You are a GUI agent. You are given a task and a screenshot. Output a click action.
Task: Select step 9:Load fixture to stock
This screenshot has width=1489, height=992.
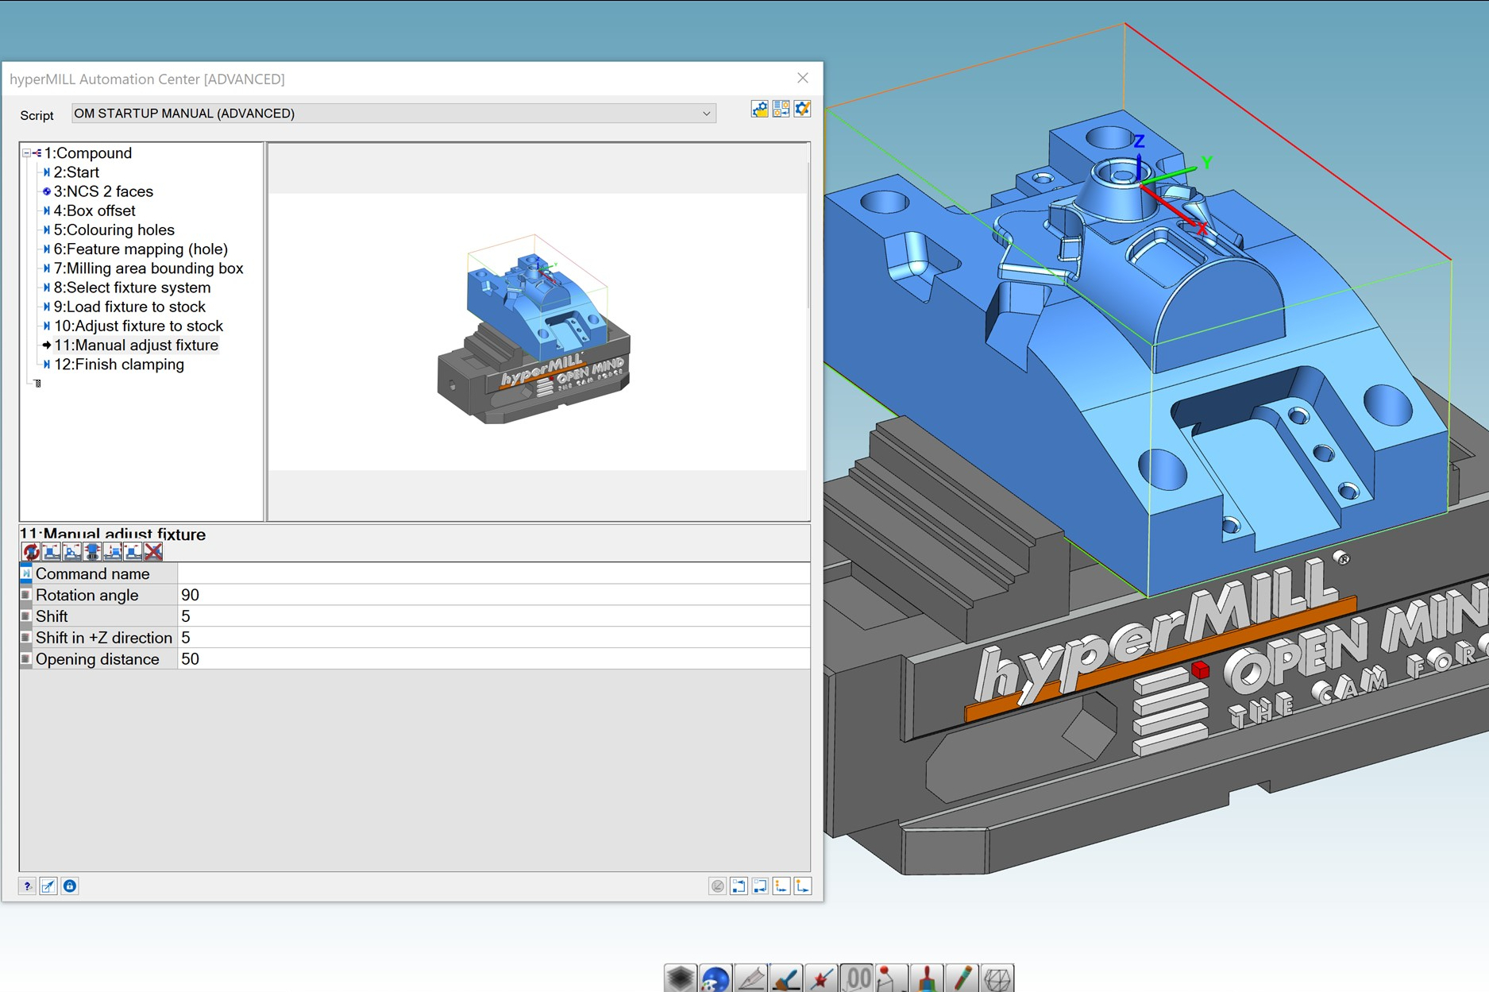[x=129, y=307]
